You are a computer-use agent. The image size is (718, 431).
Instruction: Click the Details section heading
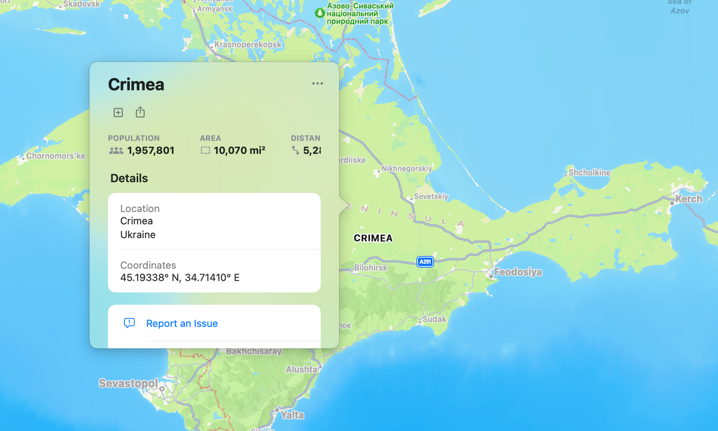129,178
